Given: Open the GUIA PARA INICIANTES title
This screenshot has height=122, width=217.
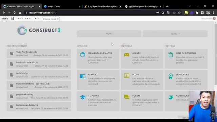Looking at the screenshot, I should [x=100, y=53].
